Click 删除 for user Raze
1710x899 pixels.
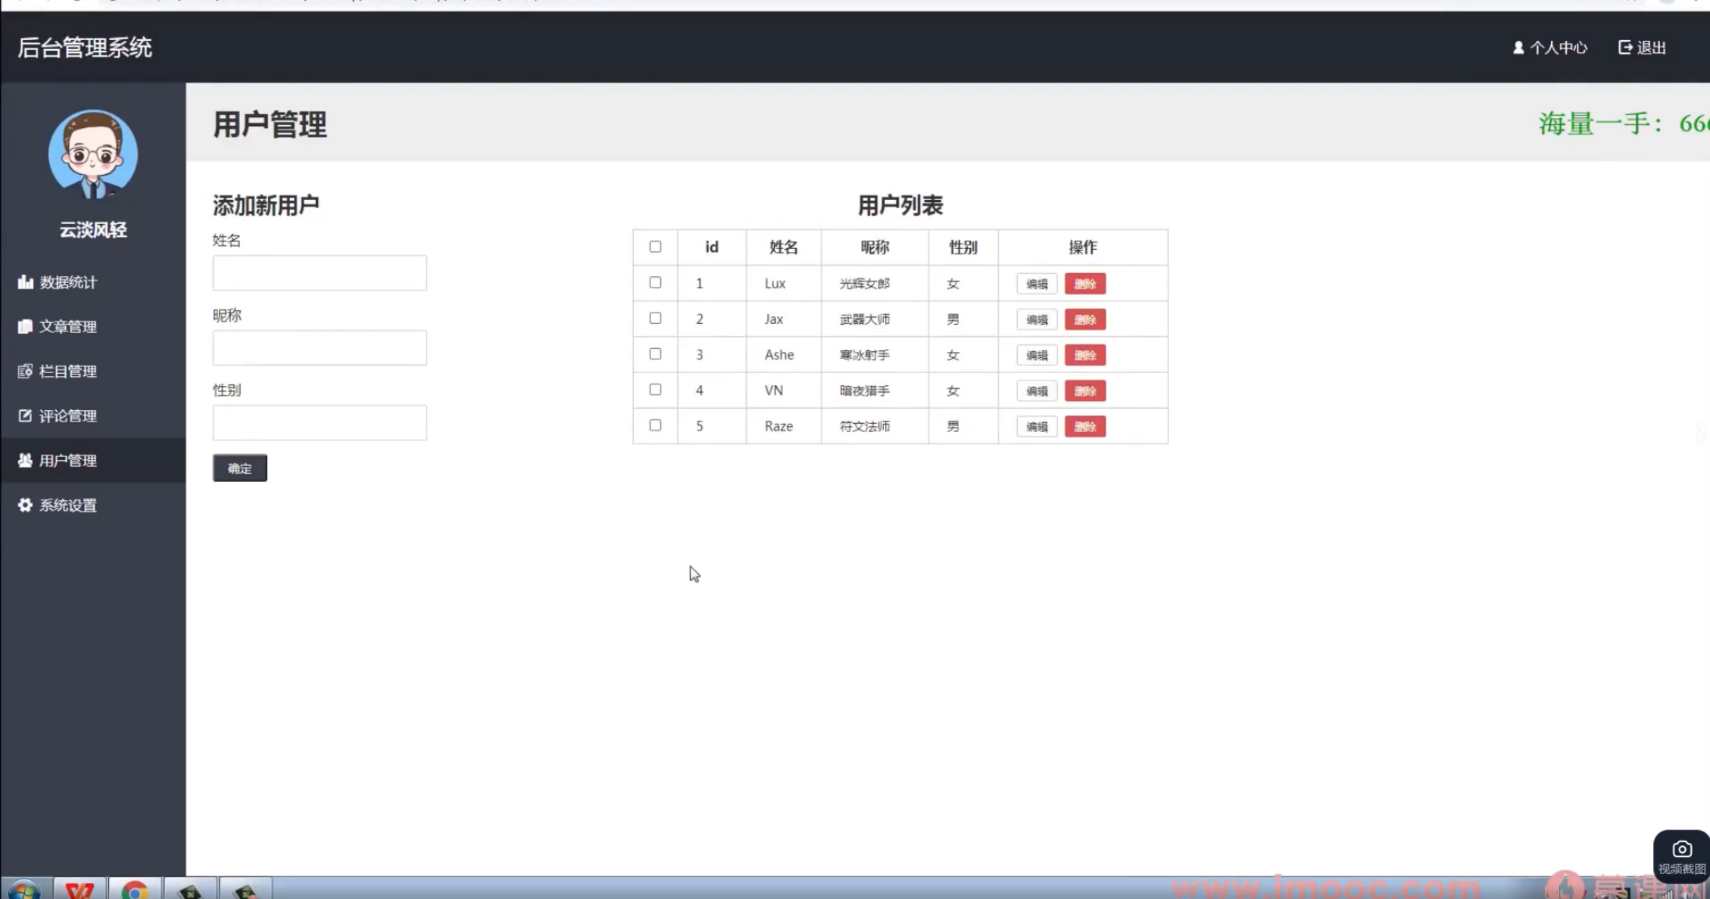click(1085, 426)
